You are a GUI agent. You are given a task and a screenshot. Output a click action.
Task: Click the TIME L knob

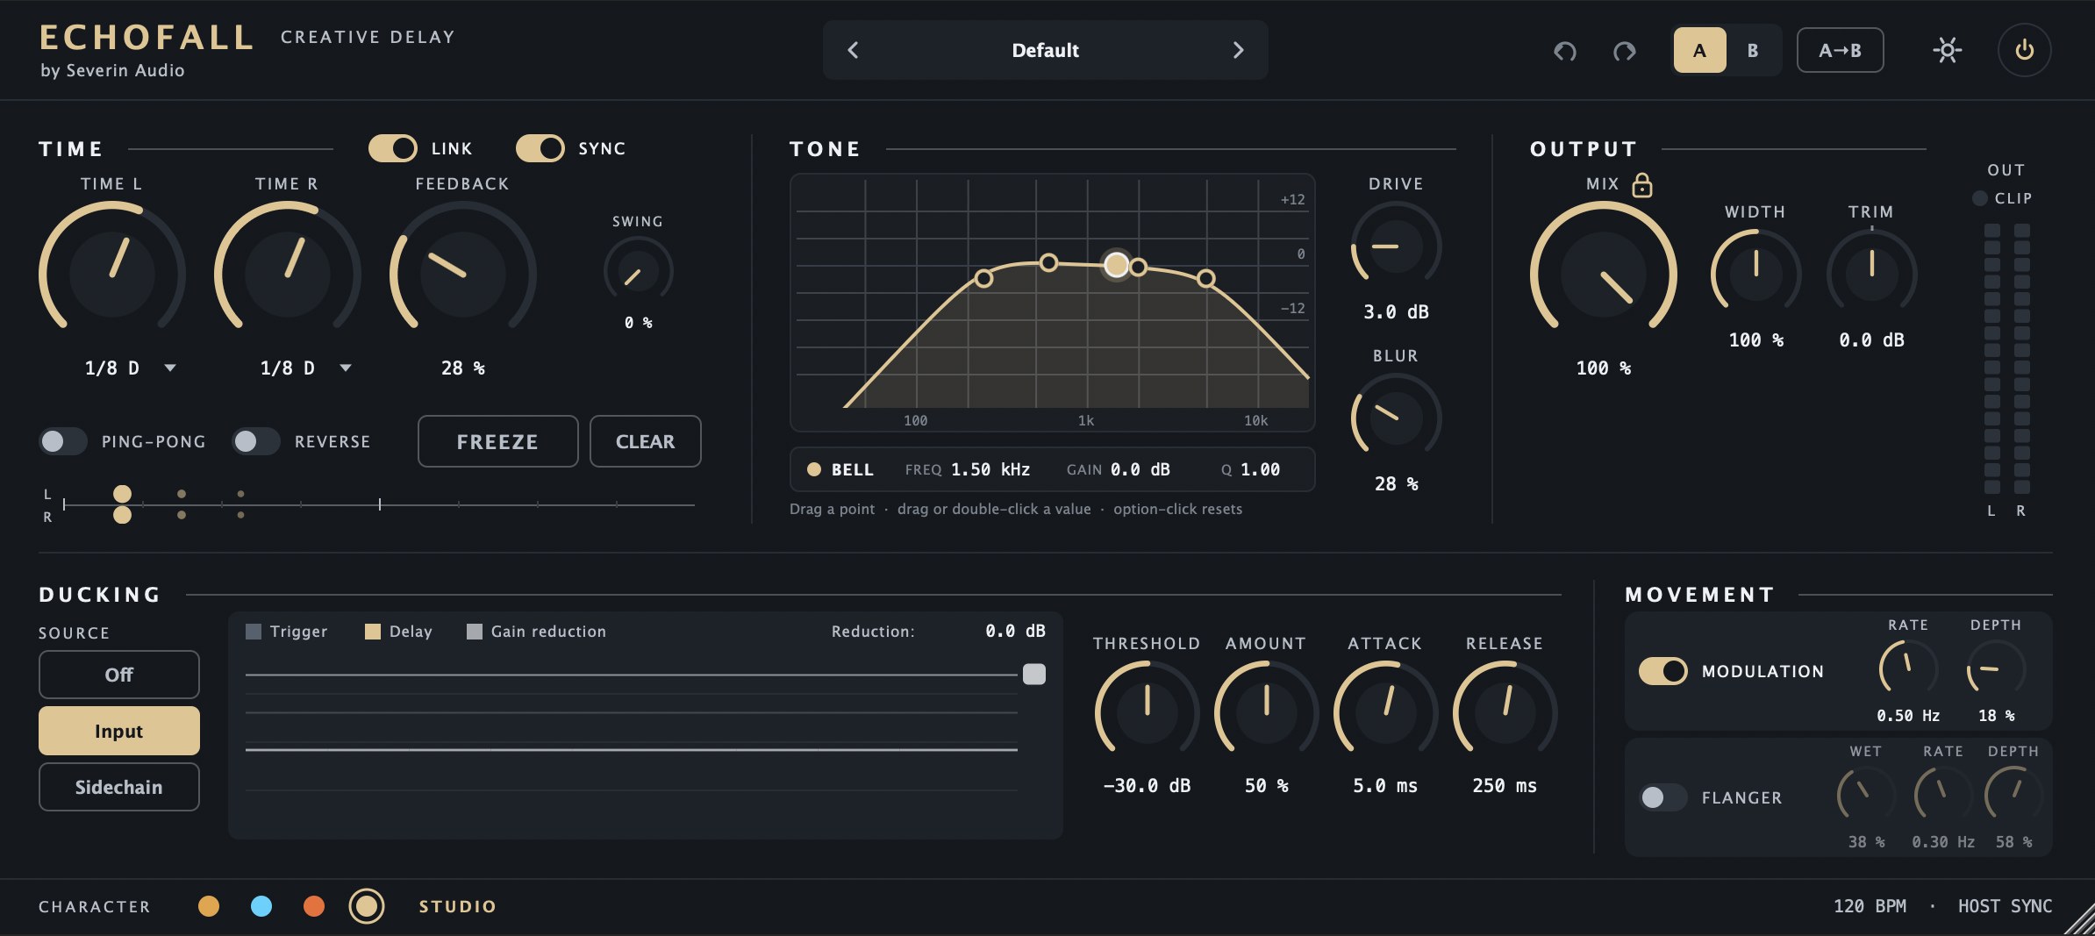point(112,275)
